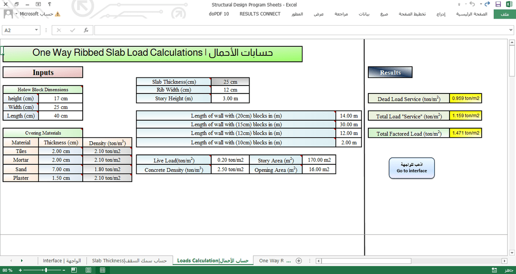The height and width of the screenshot is (274, 516).
Task: Select the Story Height value 3.00 m
Action: click(x=230, y=99)
